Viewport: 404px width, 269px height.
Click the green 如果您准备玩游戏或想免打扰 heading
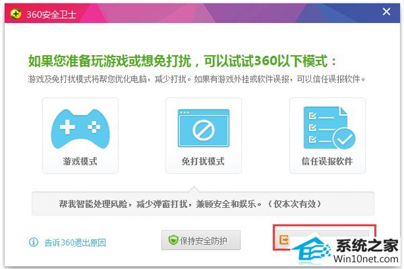[182, 61]
